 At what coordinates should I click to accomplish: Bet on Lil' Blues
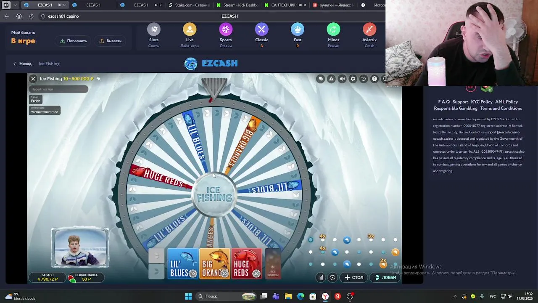pyautogui.click(x=183, y=263)
